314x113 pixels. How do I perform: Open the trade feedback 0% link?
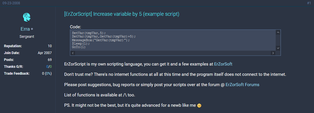(48, 74)
